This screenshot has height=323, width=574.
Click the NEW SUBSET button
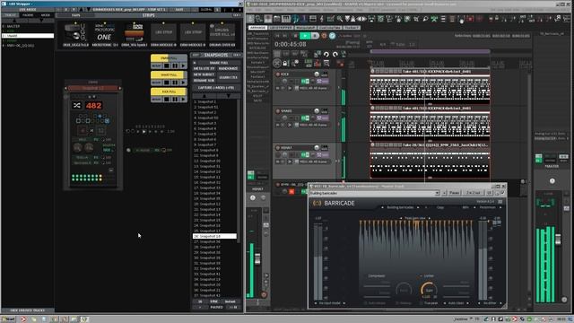[204, 74]
